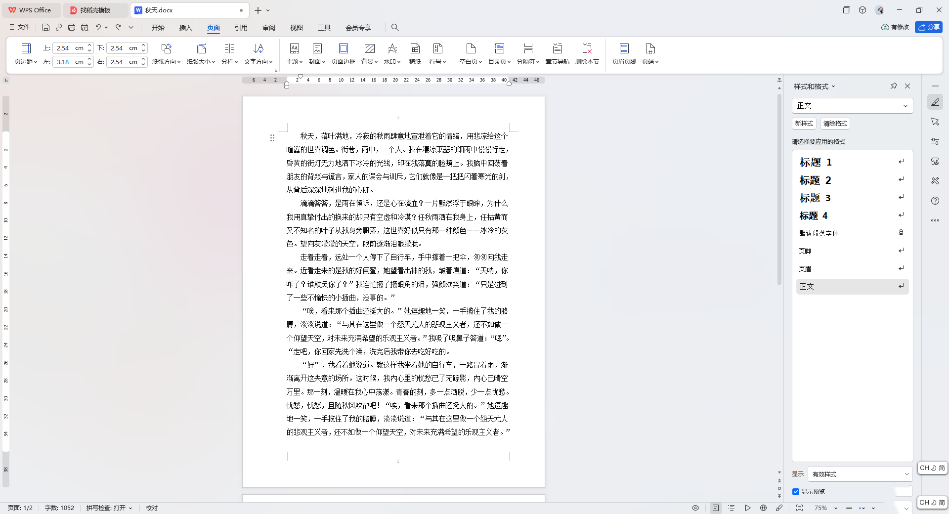This screenshot has width=949, height=514.
Task: Open the 分栏 columns tool
Action: coord(229,54)
